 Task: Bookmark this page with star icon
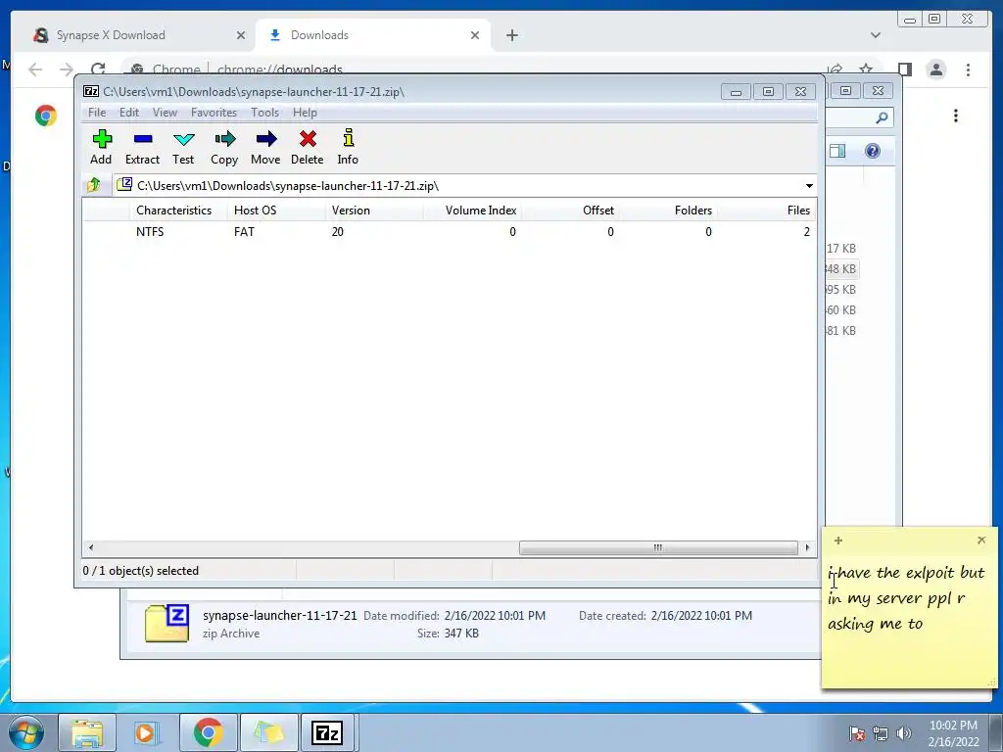pyautogui.click(x=866, y=70)
